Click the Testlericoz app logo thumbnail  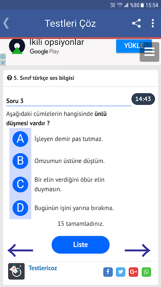click(16, 271)
